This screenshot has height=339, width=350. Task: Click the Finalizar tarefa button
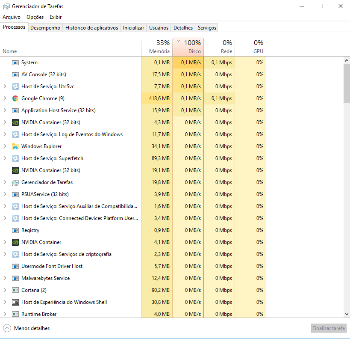click(329, 328)
